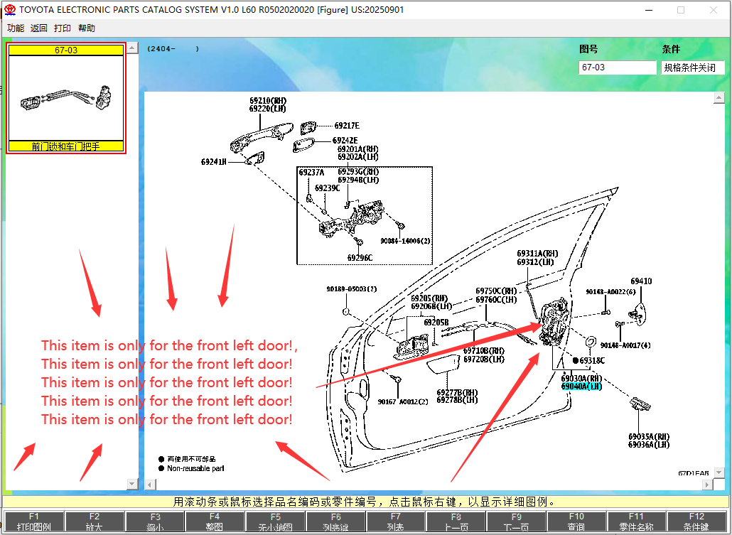Select part code 69318C
Screen dimensions: 732x535
click(x=592, y=361)
